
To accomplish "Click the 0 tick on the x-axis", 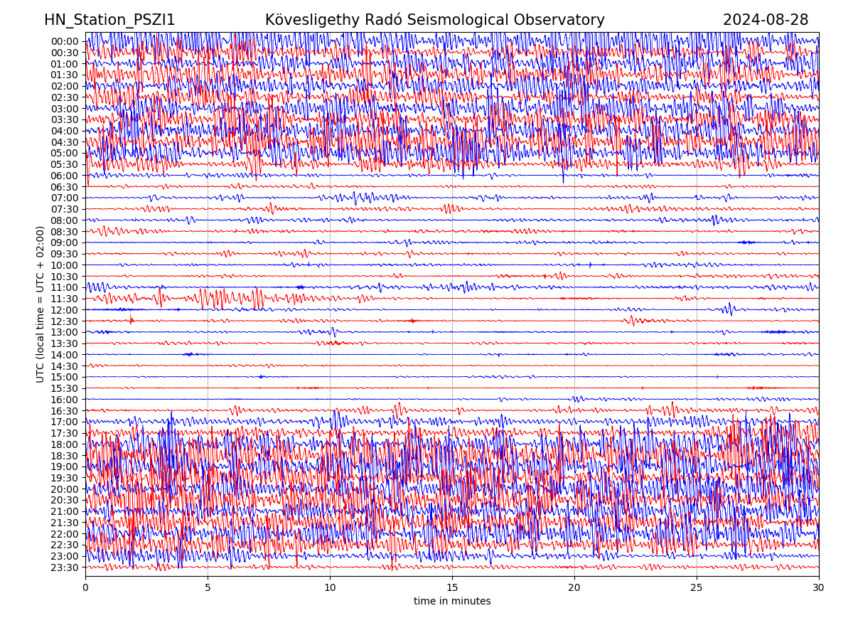I will tap(85, 588).
